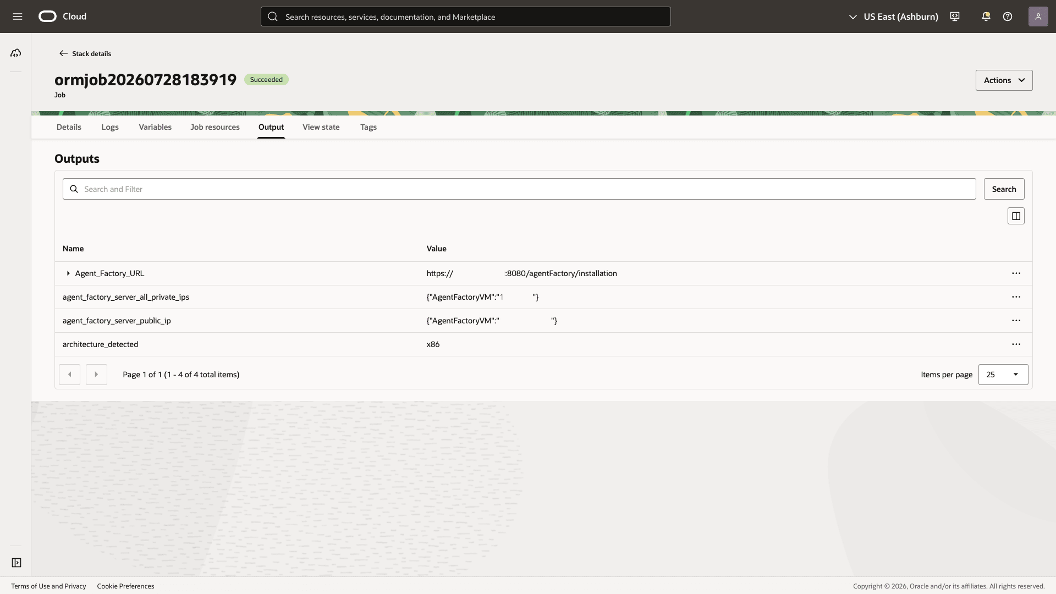Open the hamburger navigation menu
Image resolution: width=1056 pixels, height=594 pixels.
tap(18, 16)
